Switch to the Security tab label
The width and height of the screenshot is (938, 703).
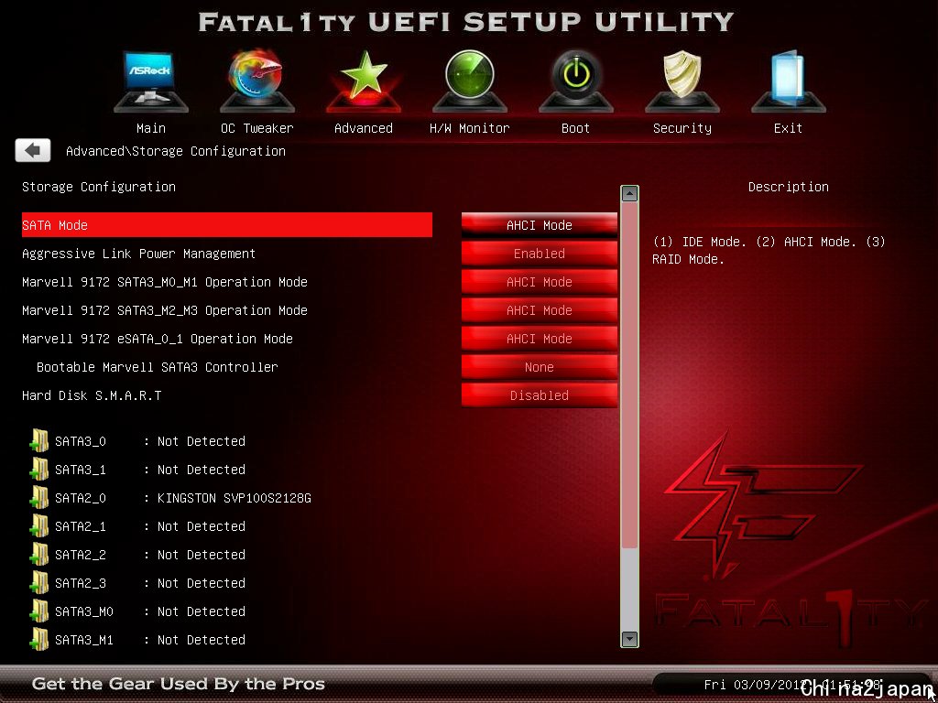click(682, 128)
